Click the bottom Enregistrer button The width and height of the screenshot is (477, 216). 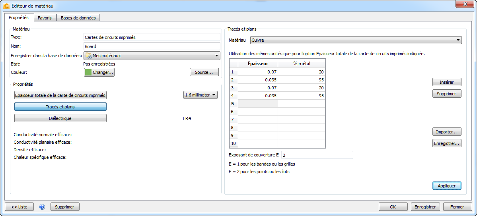click(x=425, y=207)
